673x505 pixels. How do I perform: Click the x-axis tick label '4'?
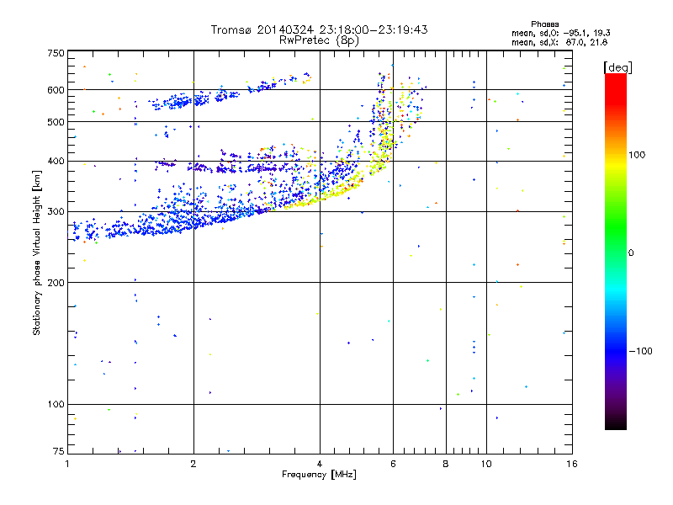[x=320, y=464]
